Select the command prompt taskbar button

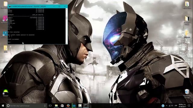86,106
